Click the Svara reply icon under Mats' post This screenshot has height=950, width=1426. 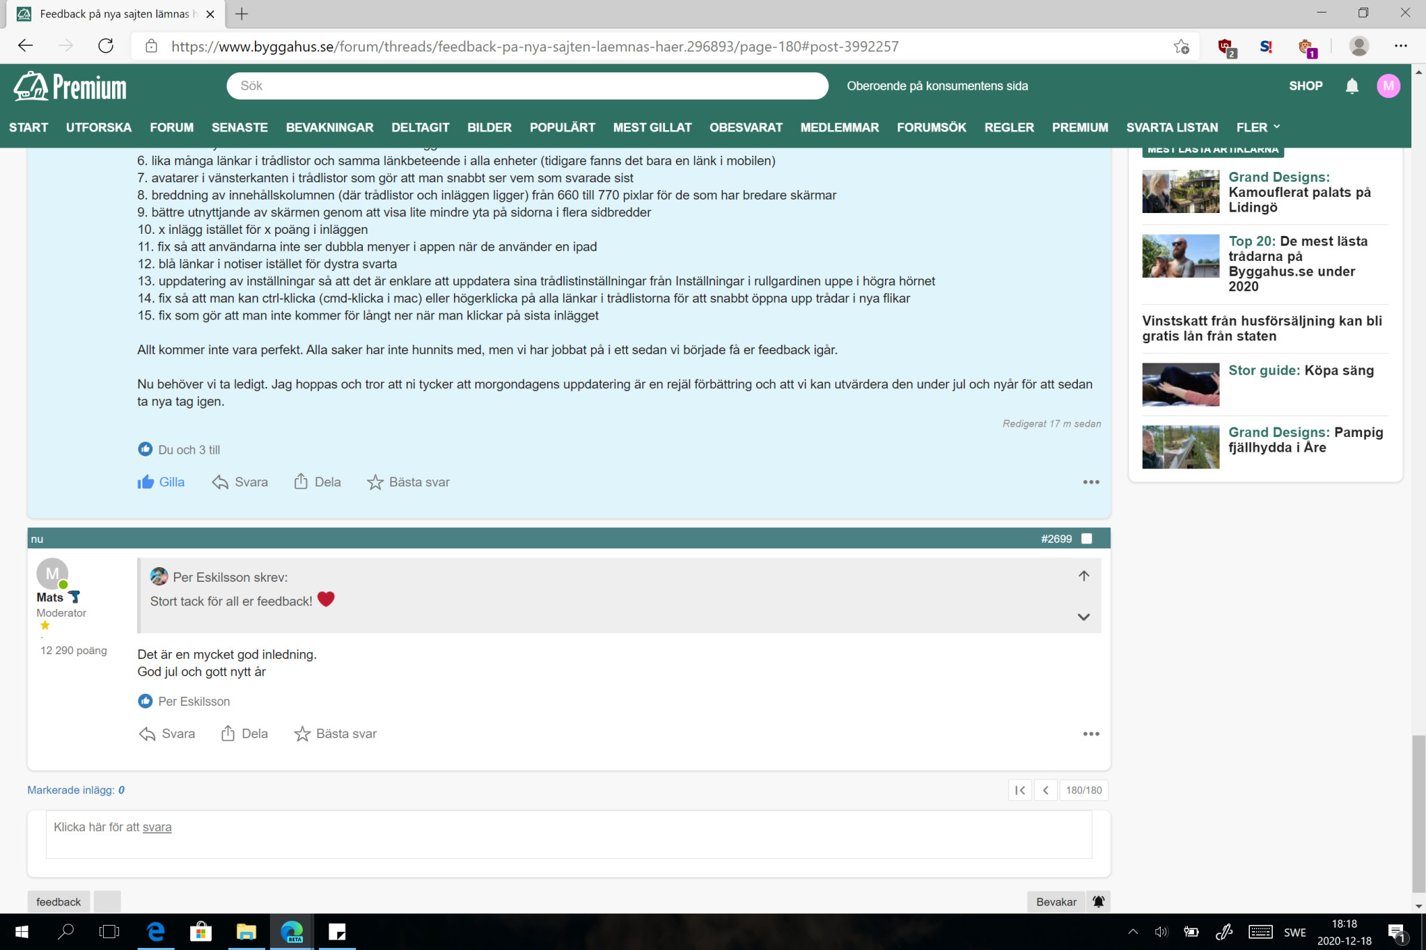(x=147, y=734)
